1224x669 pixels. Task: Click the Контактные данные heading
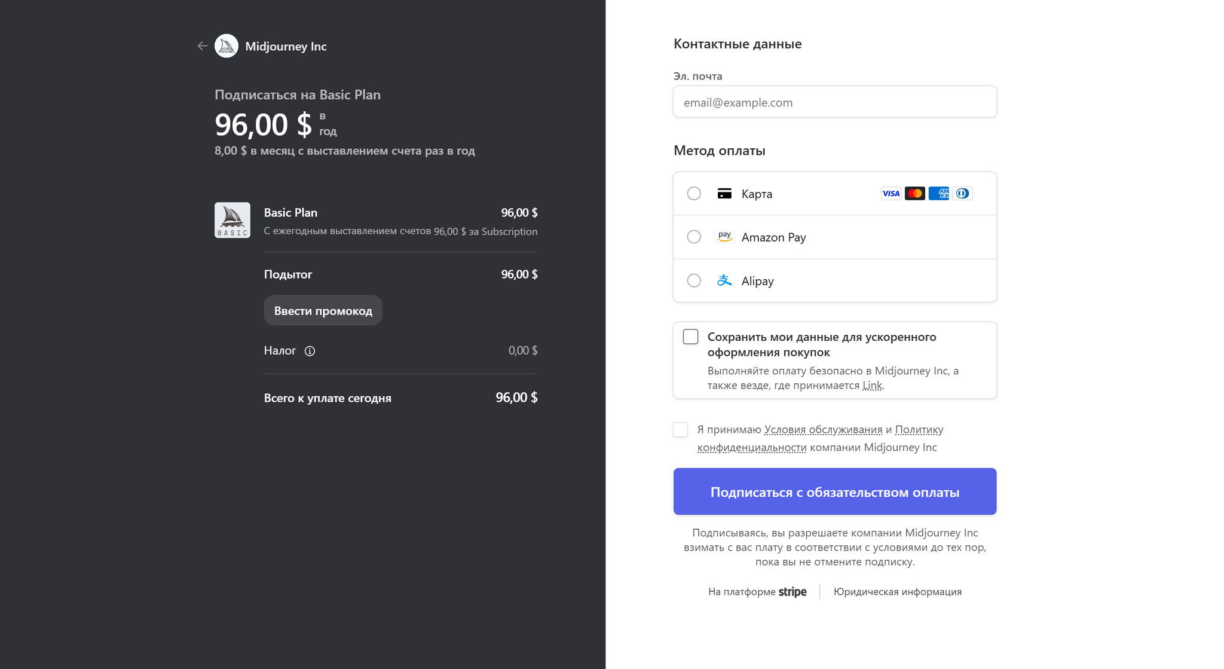(x=738, y=44)
